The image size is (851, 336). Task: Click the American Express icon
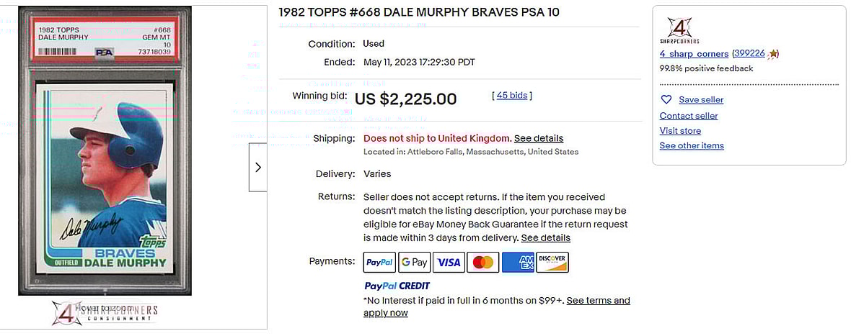(518, 263)
